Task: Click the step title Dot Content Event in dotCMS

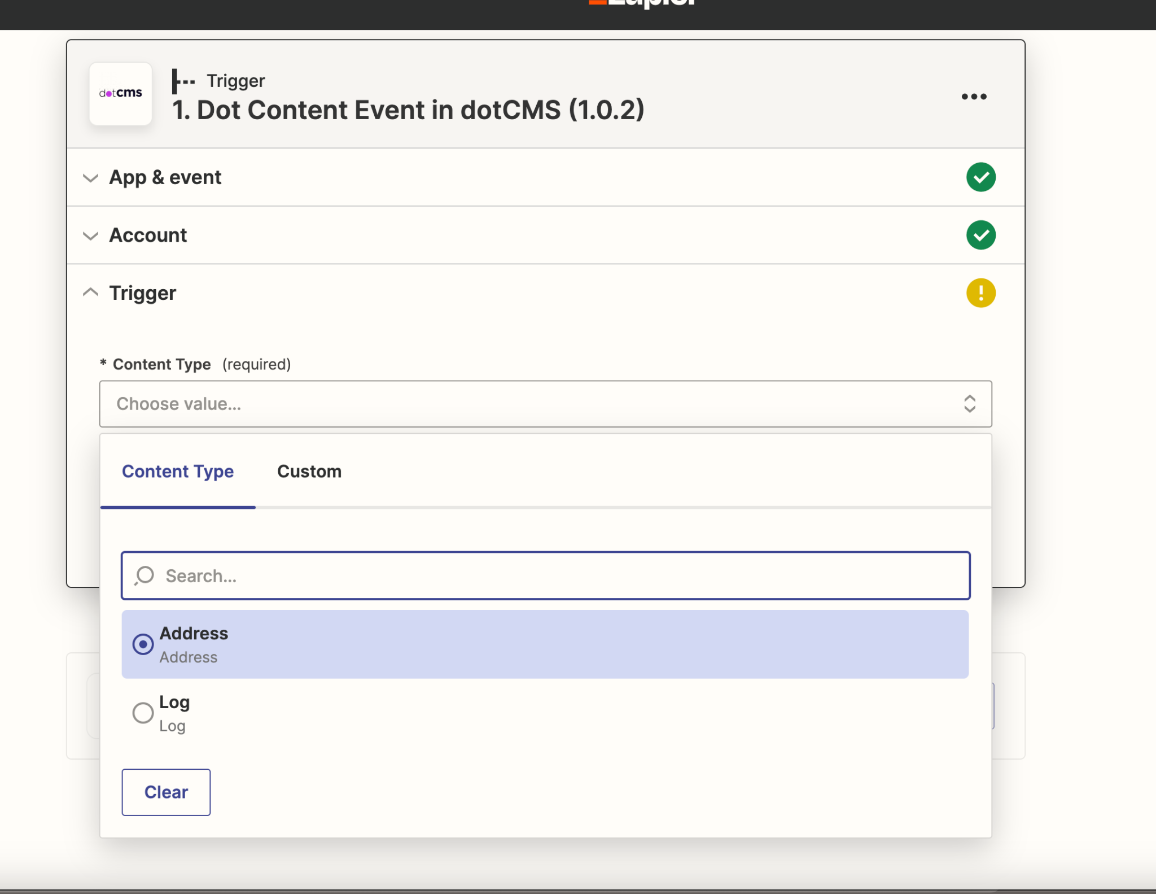Action: (x=408, y=110)
